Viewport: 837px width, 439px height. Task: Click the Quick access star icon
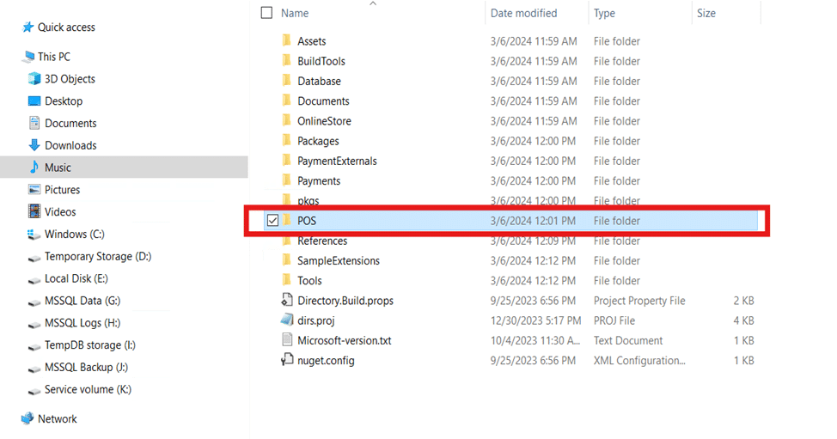[x=27, y=27]
